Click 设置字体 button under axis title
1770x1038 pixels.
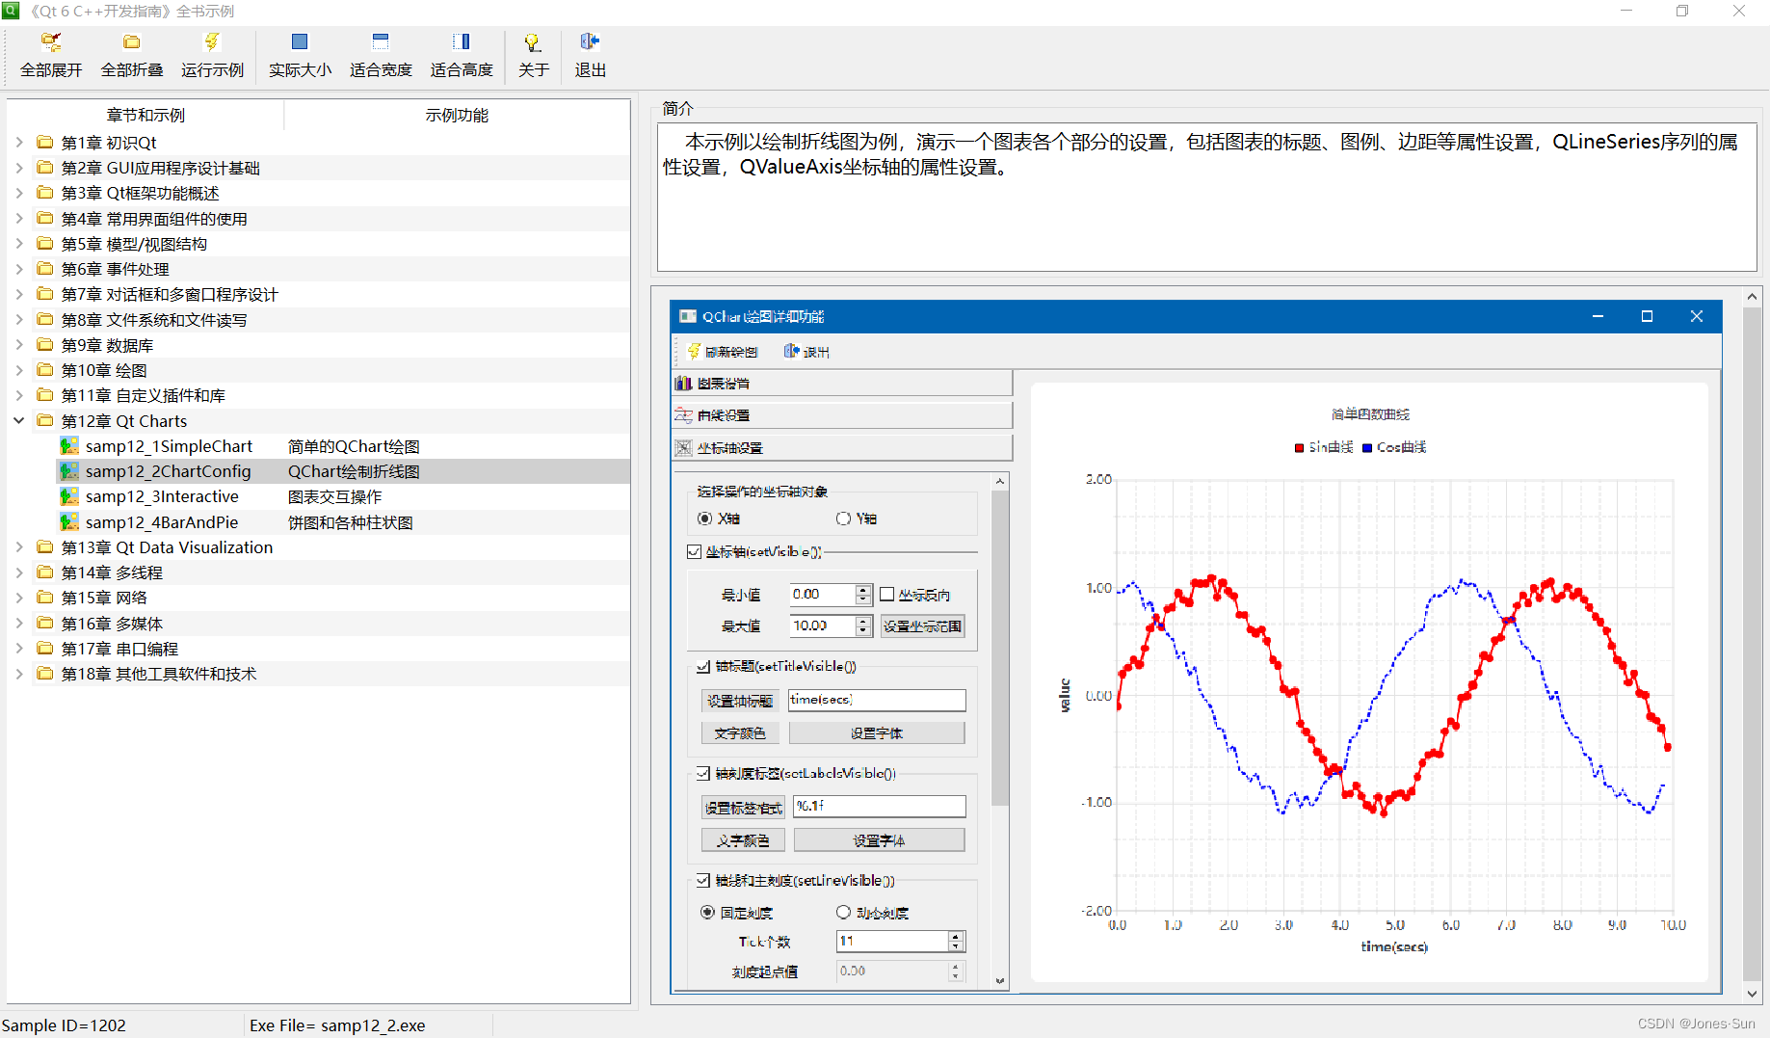click(x=877, y=733)
